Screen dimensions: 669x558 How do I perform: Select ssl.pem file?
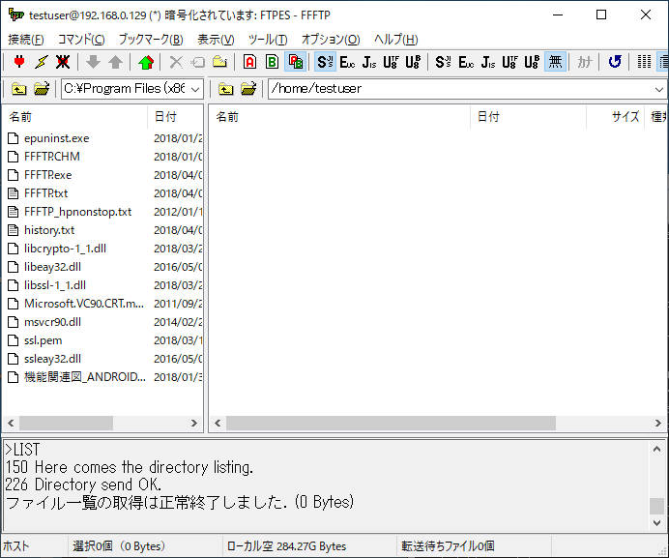[44, 340]
